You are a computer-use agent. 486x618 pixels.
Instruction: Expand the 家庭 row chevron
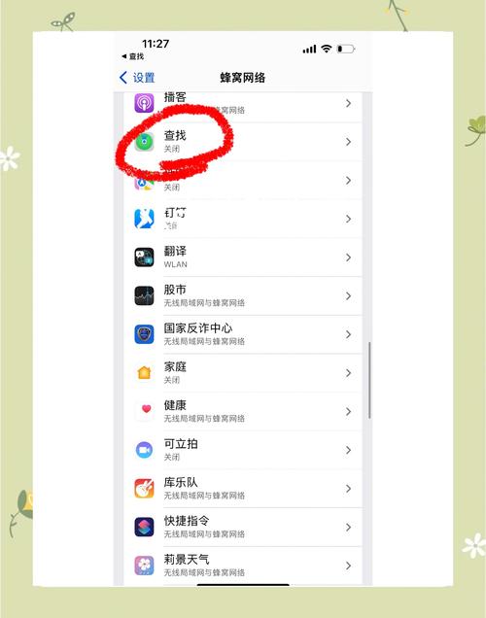tap(348, 373)
